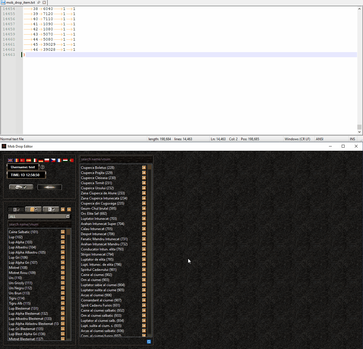This screenshot has width=363, height=349.
Task: Click the Windows (CR LF) status bar field
Action: 297,139
